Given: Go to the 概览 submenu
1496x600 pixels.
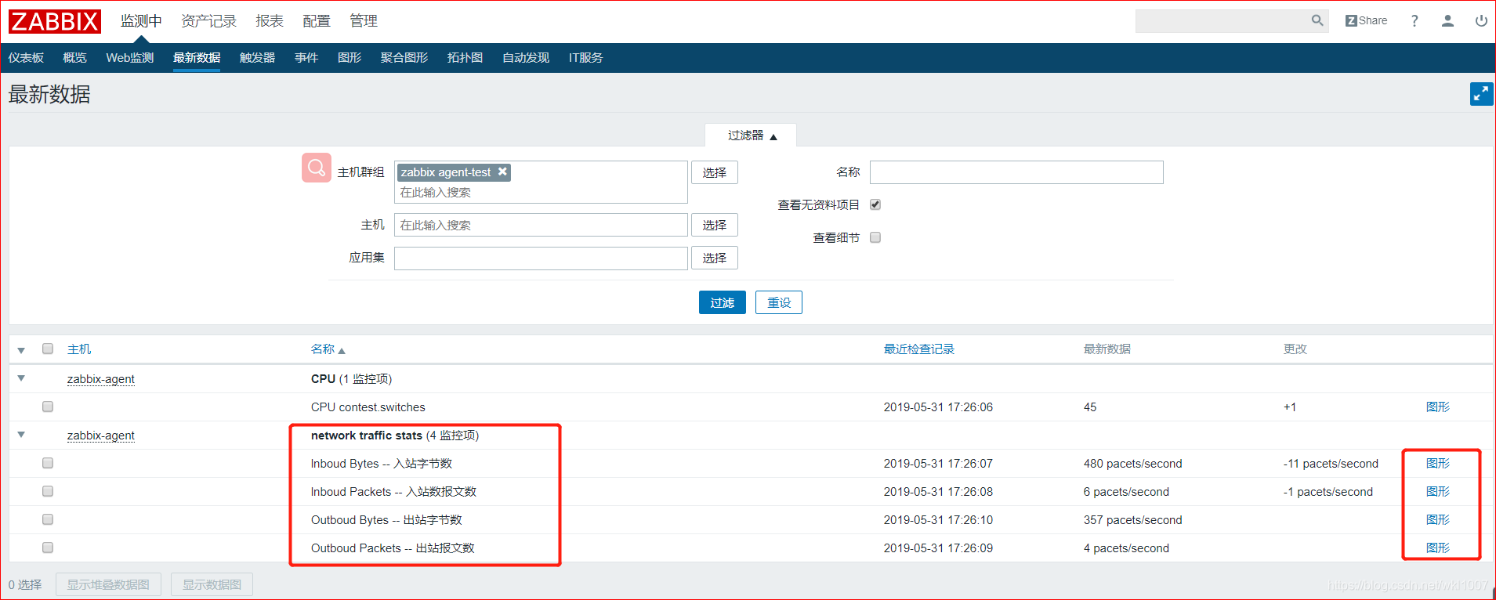Looking at the screenshot, I should coord(74,58).
